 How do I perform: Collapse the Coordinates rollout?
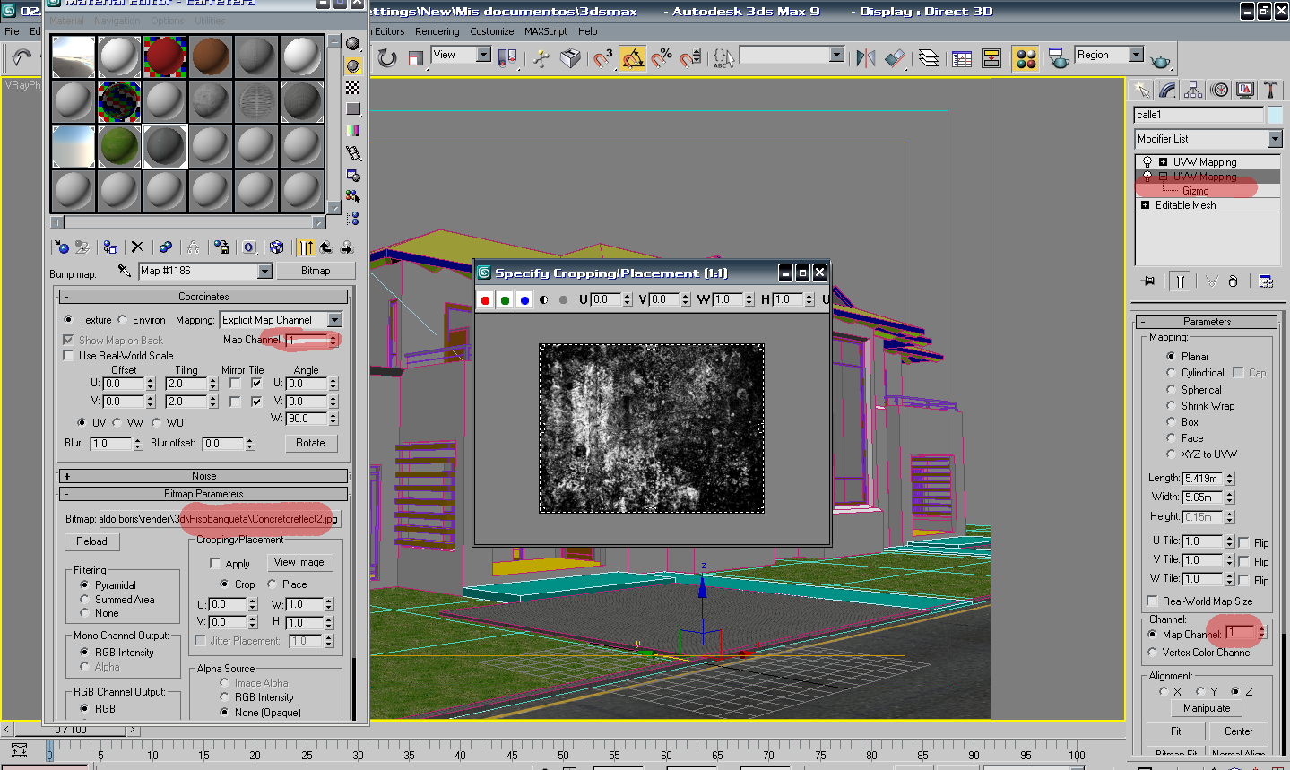(x=203, y=297)
